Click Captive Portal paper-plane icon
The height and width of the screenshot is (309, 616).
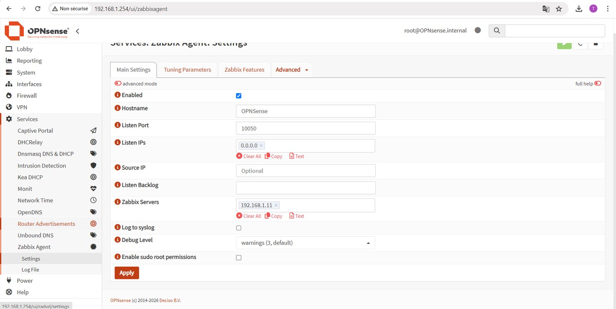point(93,131)
